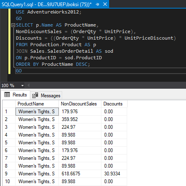Select the top-left select-all grid corner
Image resolution: width=186 pixels, height=186 pixels.
(9, 104)
